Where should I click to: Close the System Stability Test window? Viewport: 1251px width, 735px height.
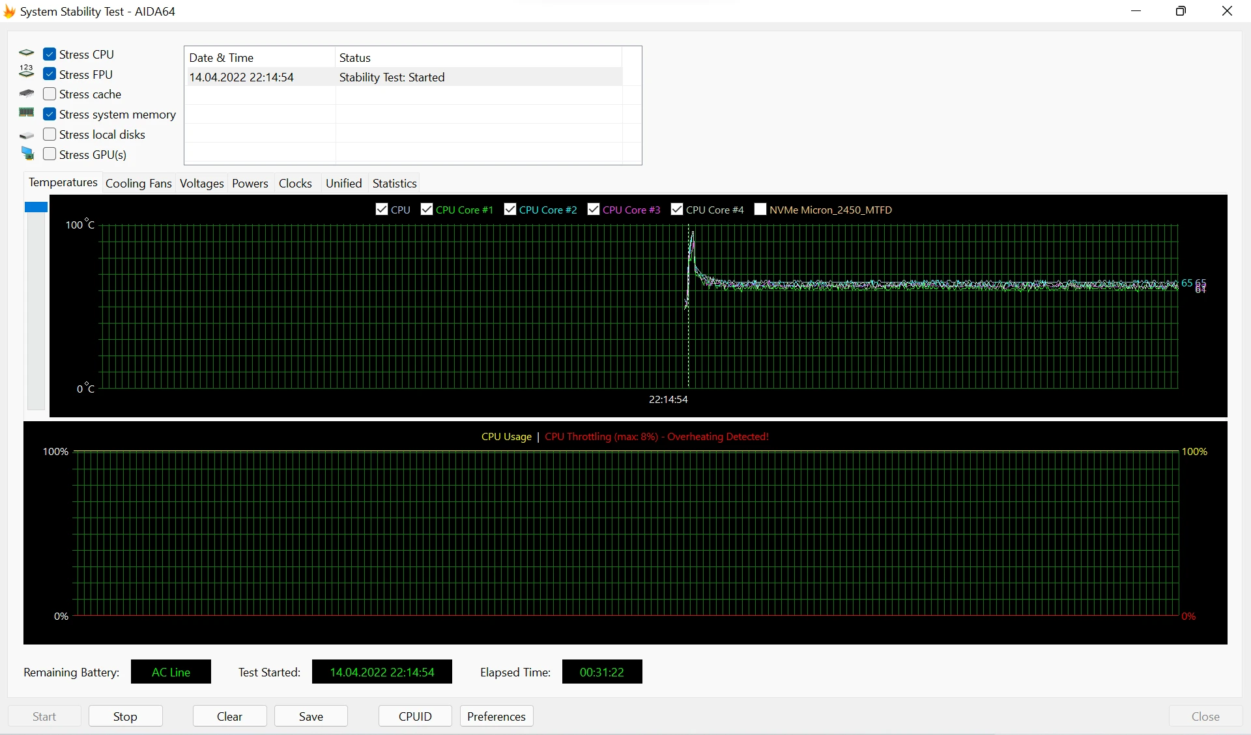(1227, 11)
